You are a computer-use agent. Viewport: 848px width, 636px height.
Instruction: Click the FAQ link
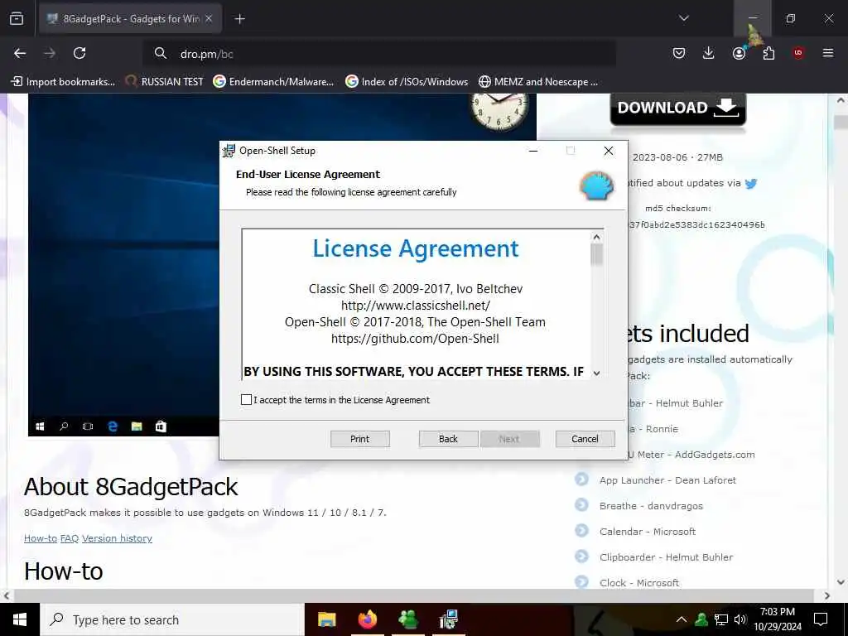[70, 538]
